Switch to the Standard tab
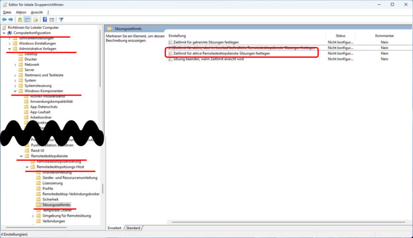413x238 pixels. pyautogui.click(x=133, y=228)
